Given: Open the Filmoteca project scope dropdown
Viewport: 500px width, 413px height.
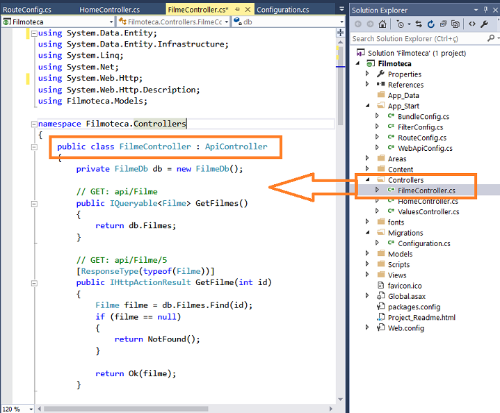Looking at the screenshot, I should [111, 22].
